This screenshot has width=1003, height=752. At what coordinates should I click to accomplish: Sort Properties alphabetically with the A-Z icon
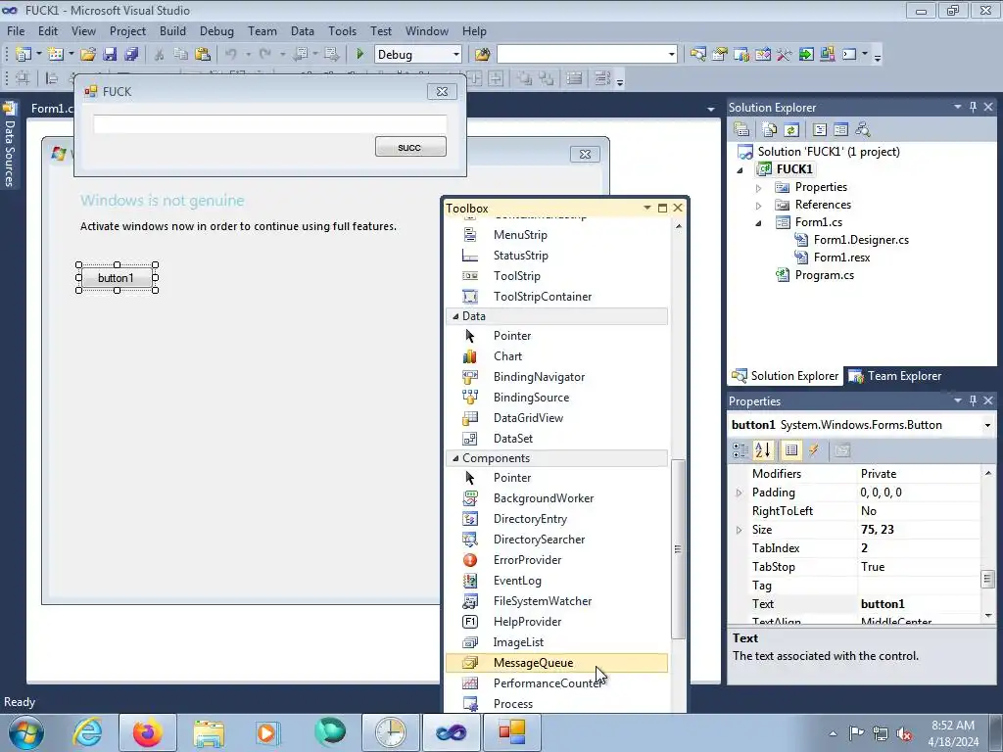(x=763, y=450)
